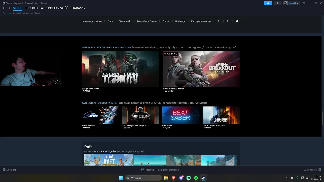Open Don't Starve Together wishlist link
The width and height of the screenshot is (324, 182).
[x=106, y=151]
